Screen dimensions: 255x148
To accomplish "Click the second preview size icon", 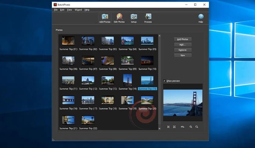I will tap(174, 127).
